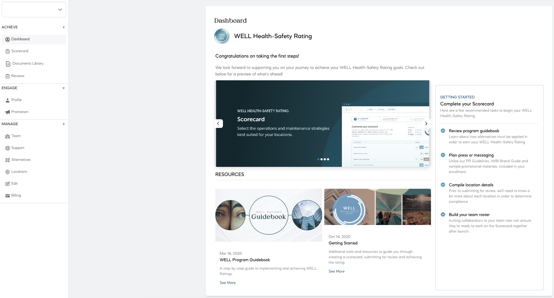Toggle check for Compile location details task
554x298 pixels.
click(443, 185)
